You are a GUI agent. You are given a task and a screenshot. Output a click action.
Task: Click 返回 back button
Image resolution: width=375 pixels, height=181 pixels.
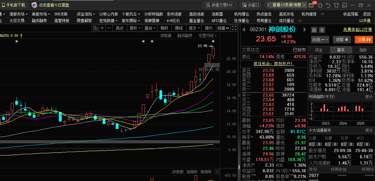pyautogui.click(x=367, y=14)
